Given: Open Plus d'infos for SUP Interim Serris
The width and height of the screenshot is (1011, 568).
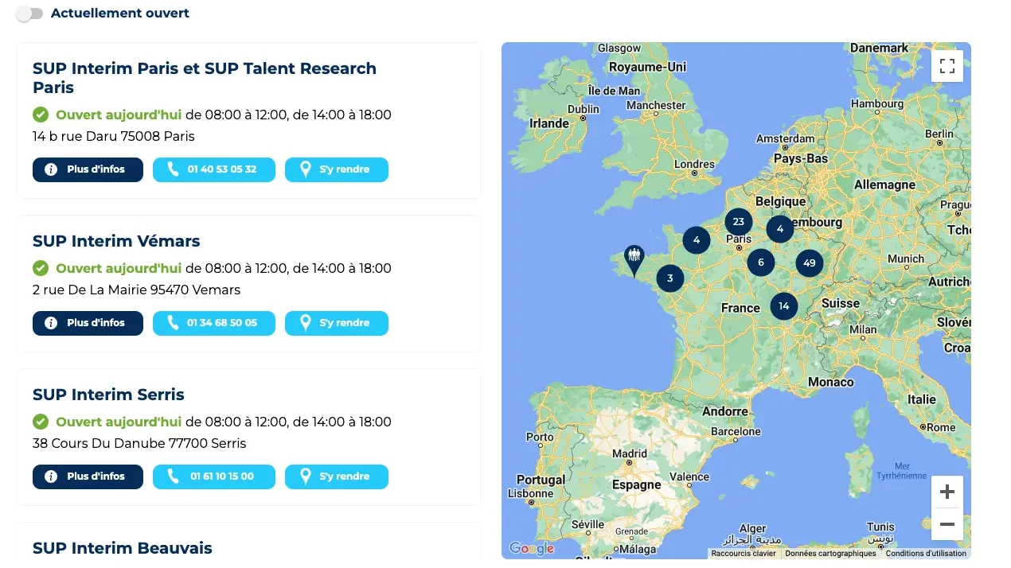Looking at the screenshot, I should click(x=88, y=477).
